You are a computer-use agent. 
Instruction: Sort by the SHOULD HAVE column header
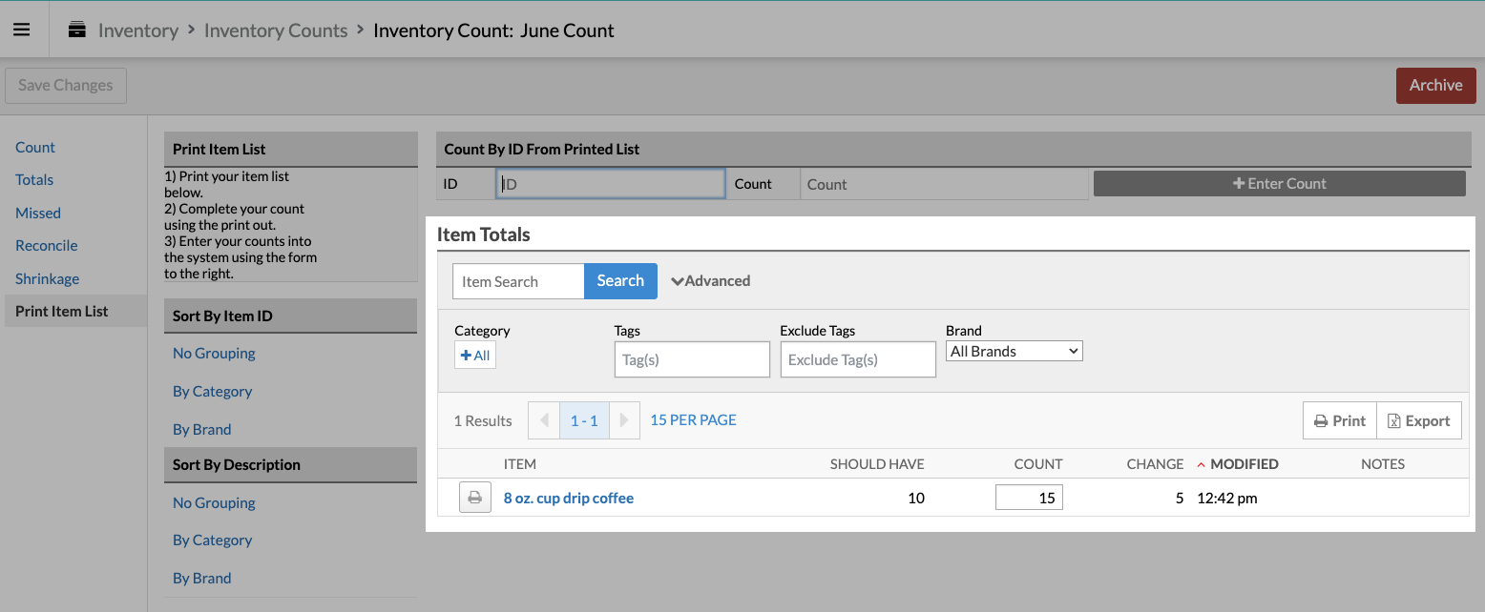point(877,464)
